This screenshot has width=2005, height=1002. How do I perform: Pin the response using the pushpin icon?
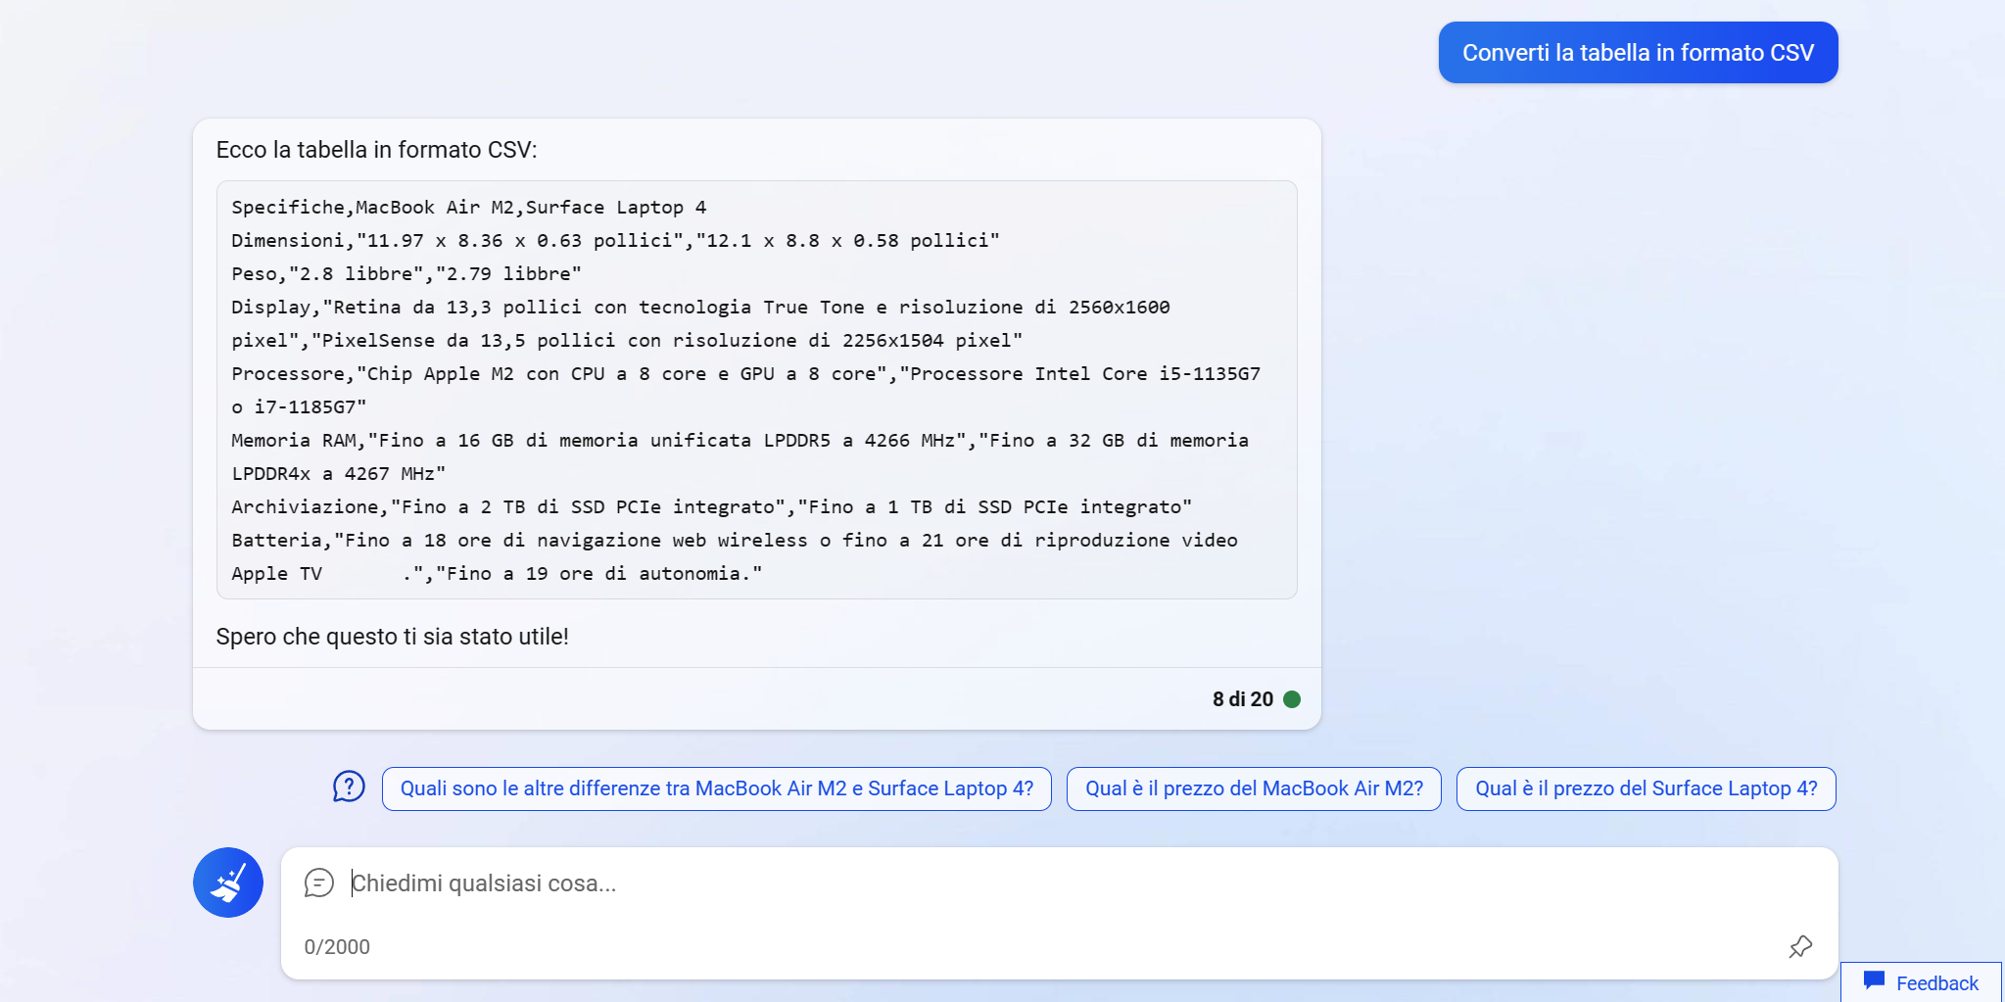[x=1800, y=946]
